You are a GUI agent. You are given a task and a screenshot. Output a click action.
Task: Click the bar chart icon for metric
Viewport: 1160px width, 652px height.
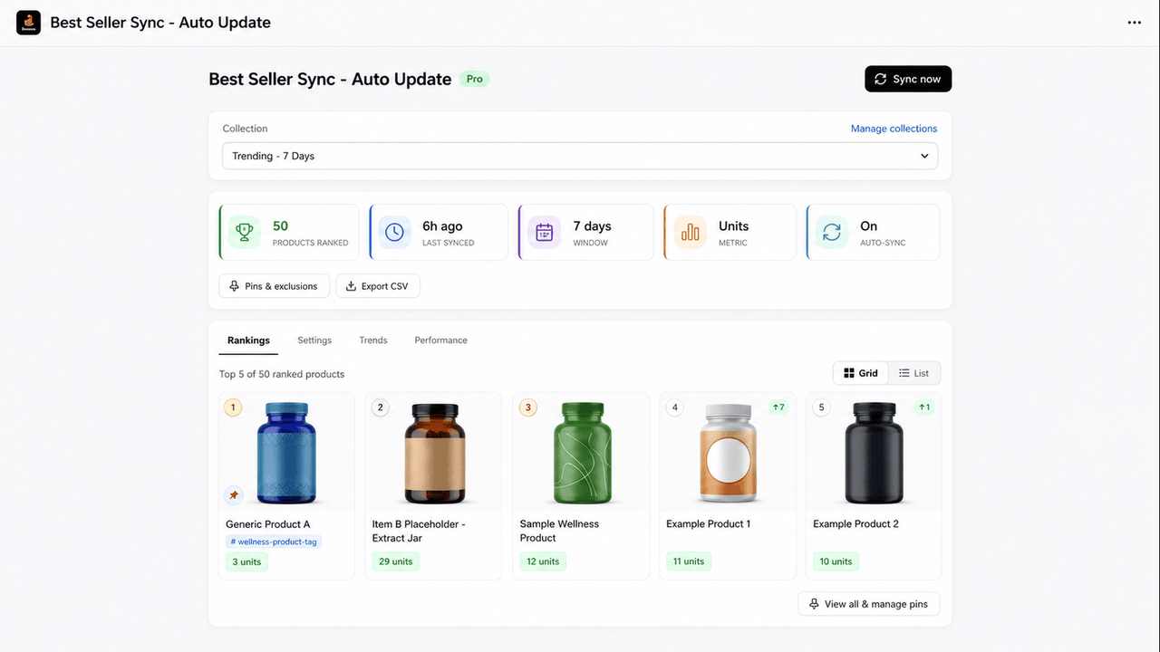click(x=690, y=233)
